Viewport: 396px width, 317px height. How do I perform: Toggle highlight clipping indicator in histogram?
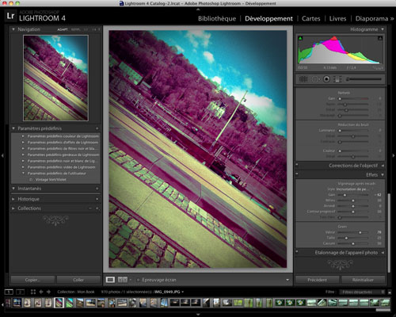tap(380, 38)
